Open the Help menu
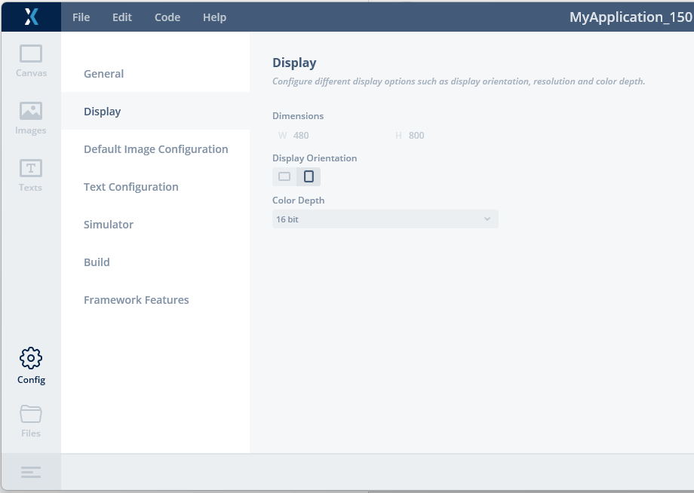This screenshot has width=694, height=493. (214, 17)
